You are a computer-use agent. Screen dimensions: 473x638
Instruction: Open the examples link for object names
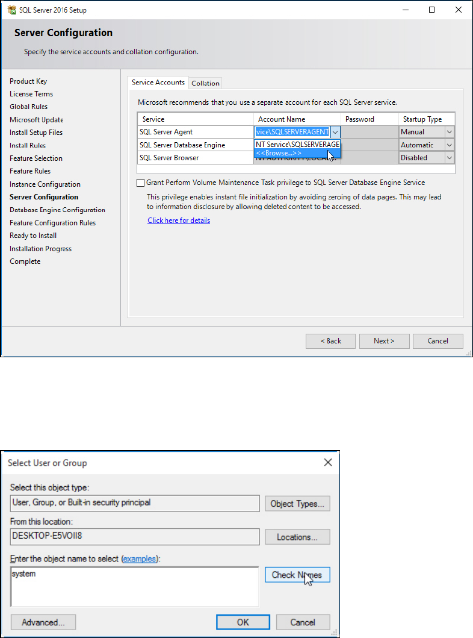[140, 558]
